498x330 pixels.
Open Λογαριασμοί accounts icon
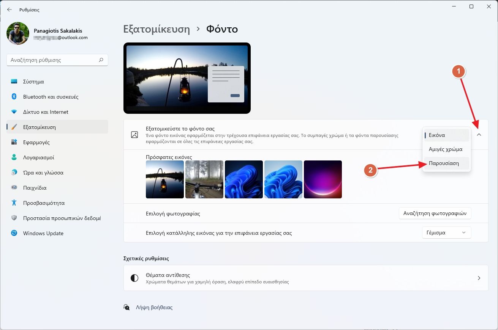14,157
